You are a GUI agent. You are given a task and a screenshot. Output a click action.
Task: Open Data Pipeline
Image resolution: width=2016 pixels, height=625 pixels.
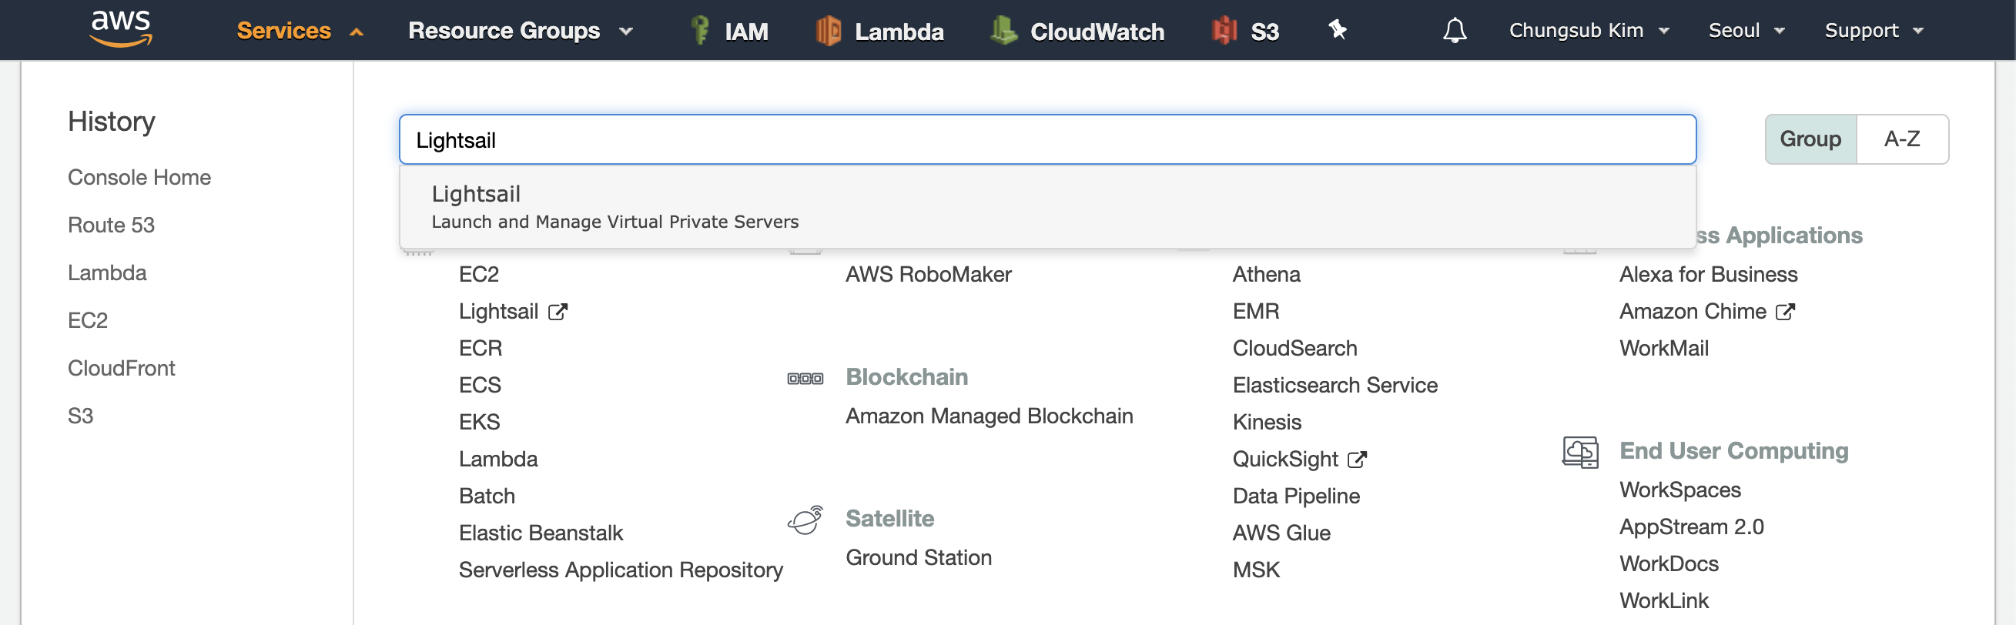pos(1296,496)
